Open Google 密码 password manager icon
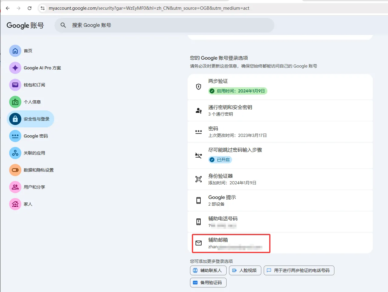Viewport: 388px width, 292px height. click(x=15, y=136)
